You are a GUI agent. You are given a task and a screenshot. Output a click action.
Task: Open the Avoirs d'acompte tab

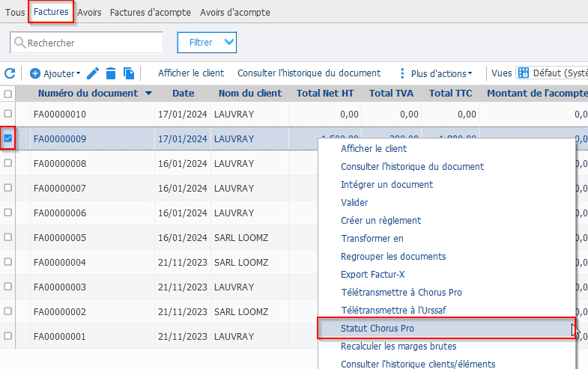click(235, 13)
